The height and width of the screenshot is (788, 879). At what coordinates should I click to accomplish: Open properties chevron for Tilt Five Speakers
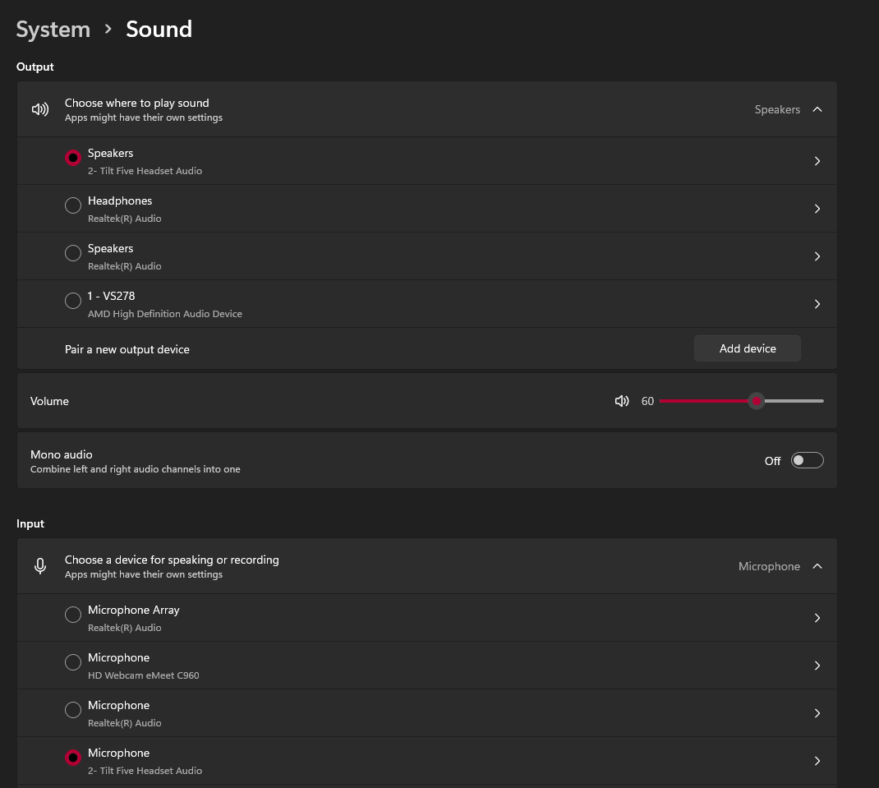click(817, 161)
